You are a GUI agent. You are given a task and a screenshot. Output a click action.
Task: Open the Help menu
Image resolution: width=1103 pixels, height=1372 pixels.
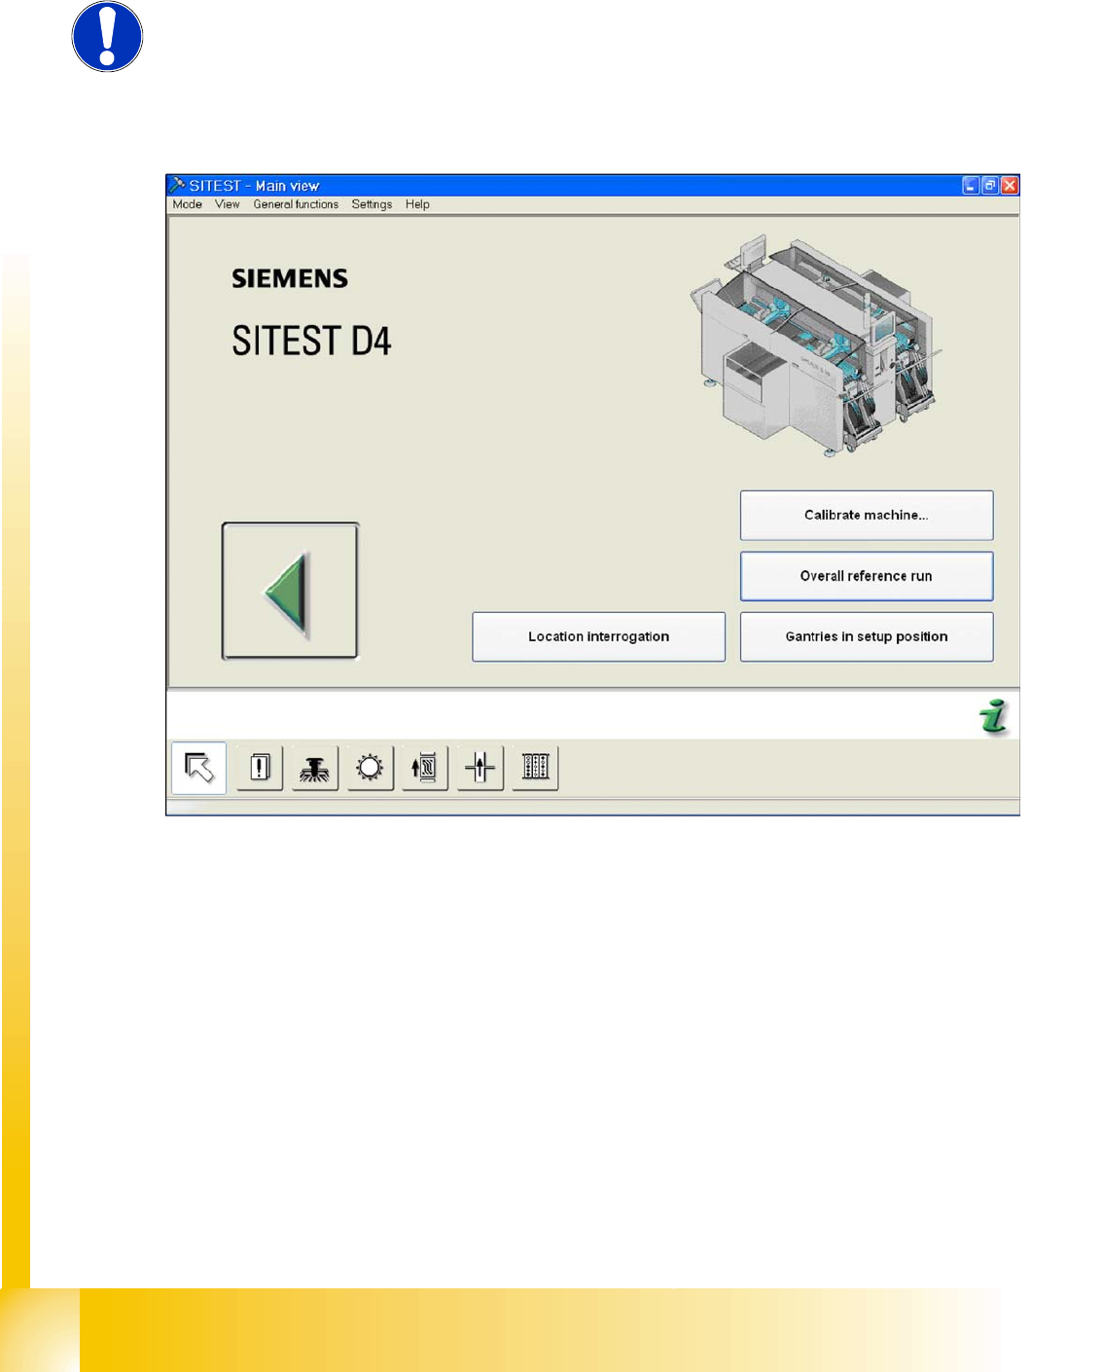(x=417, y=204)
